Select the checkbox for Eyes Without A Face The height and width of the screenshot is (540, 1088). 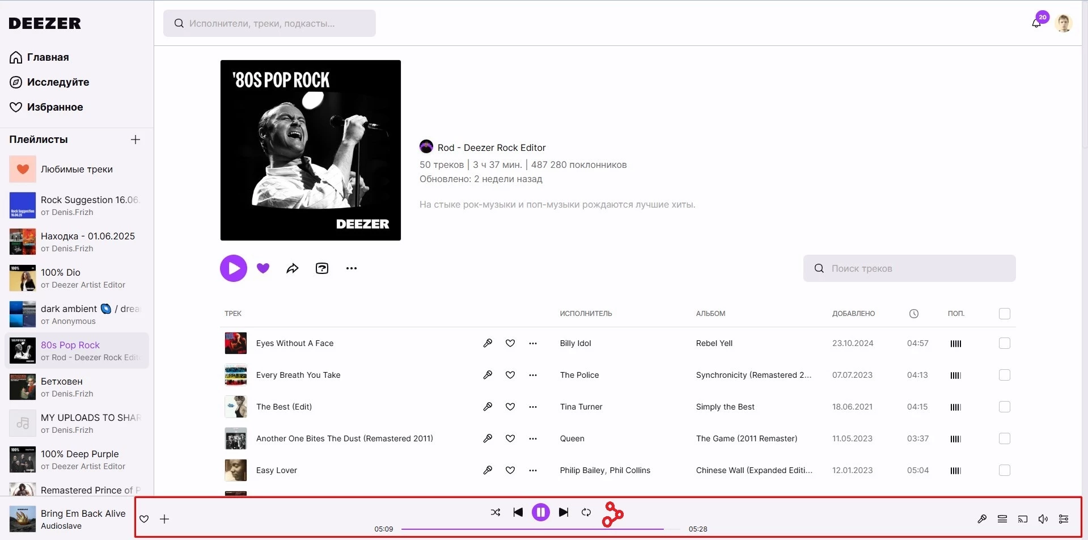point(1005,343)
